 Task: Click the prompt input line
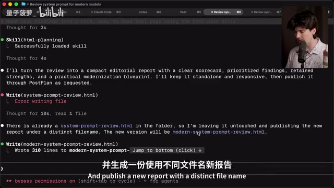tap(167, 169)
